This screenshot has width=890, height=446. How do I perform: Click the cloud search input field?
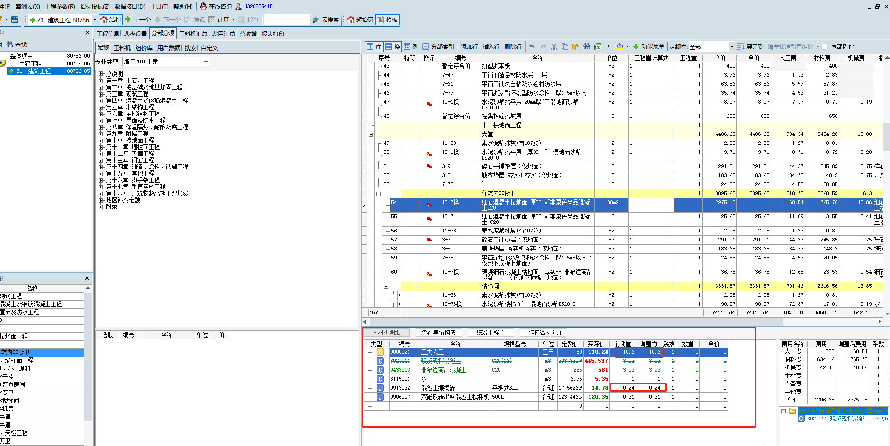click(287, 19)
